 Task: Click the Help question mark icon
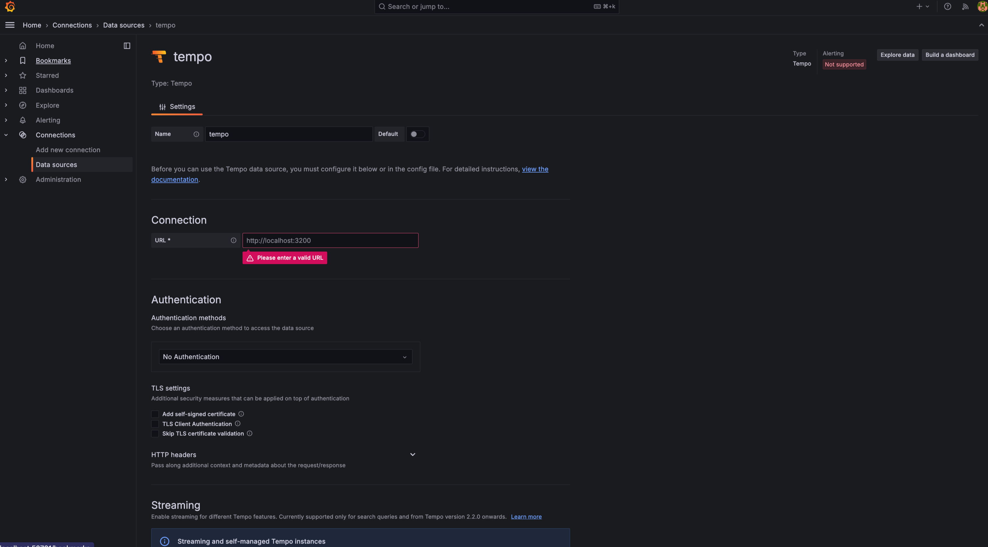pos(948,6)
